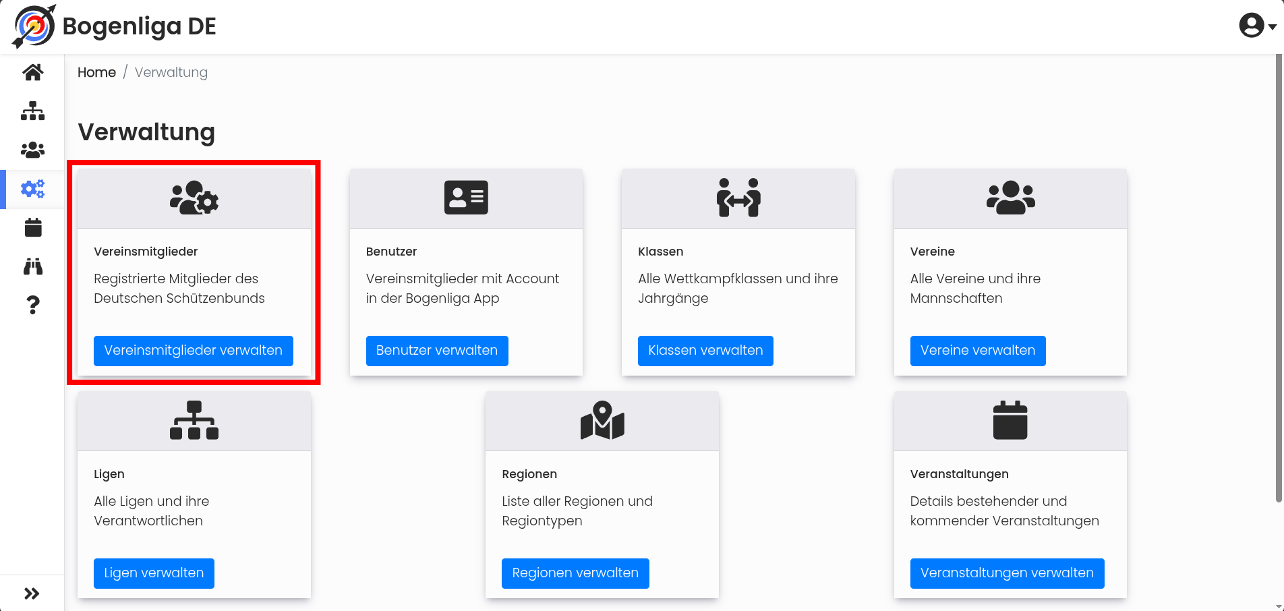
Task: Click the Bogenliga target logo
Action: 34,27
